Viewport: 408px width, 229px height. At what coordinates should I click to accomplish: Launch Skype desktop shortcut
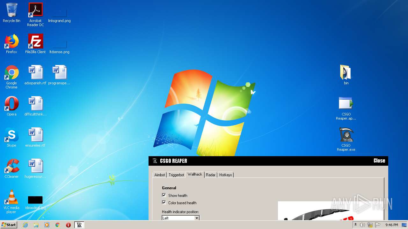click(11, 137)
